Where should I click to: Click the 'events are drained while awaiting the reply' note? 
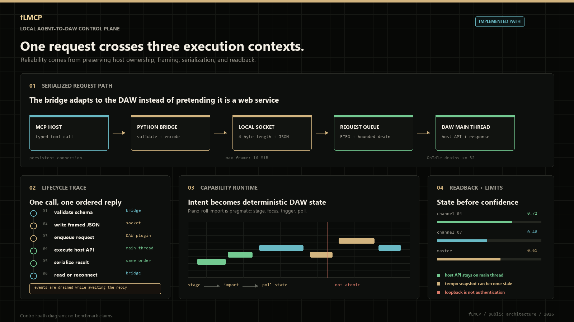pos(95,289)
